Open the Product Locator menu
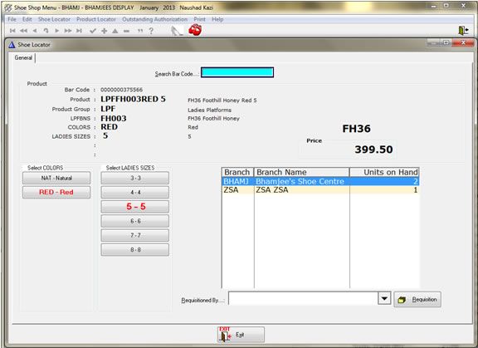478x348 pixels. (96, 19)
